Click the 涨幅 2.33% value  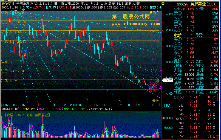pyautogui.click(x=190, y=66)
